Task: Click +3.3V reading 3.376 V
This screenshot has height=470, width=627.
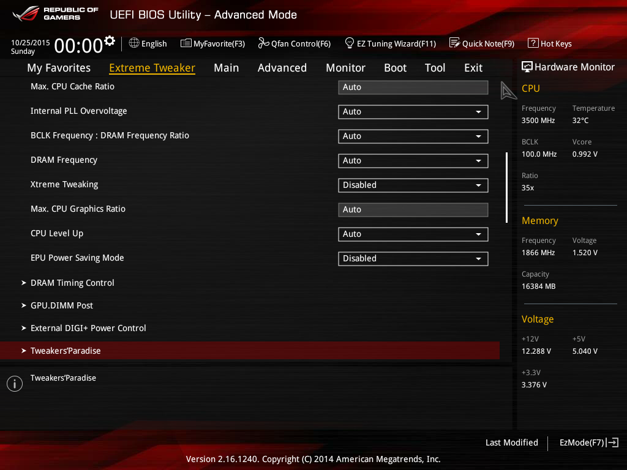Action: click(x=534, y=384)
